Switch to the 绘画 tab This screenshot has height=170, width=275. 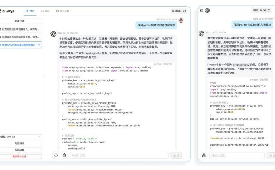(x=45, y=11)
